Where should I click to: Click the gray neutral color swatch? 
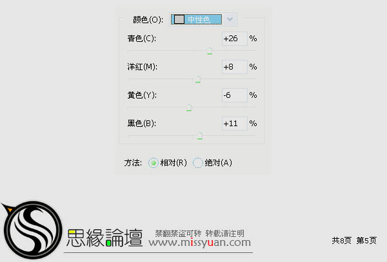(x=179, y=19)
